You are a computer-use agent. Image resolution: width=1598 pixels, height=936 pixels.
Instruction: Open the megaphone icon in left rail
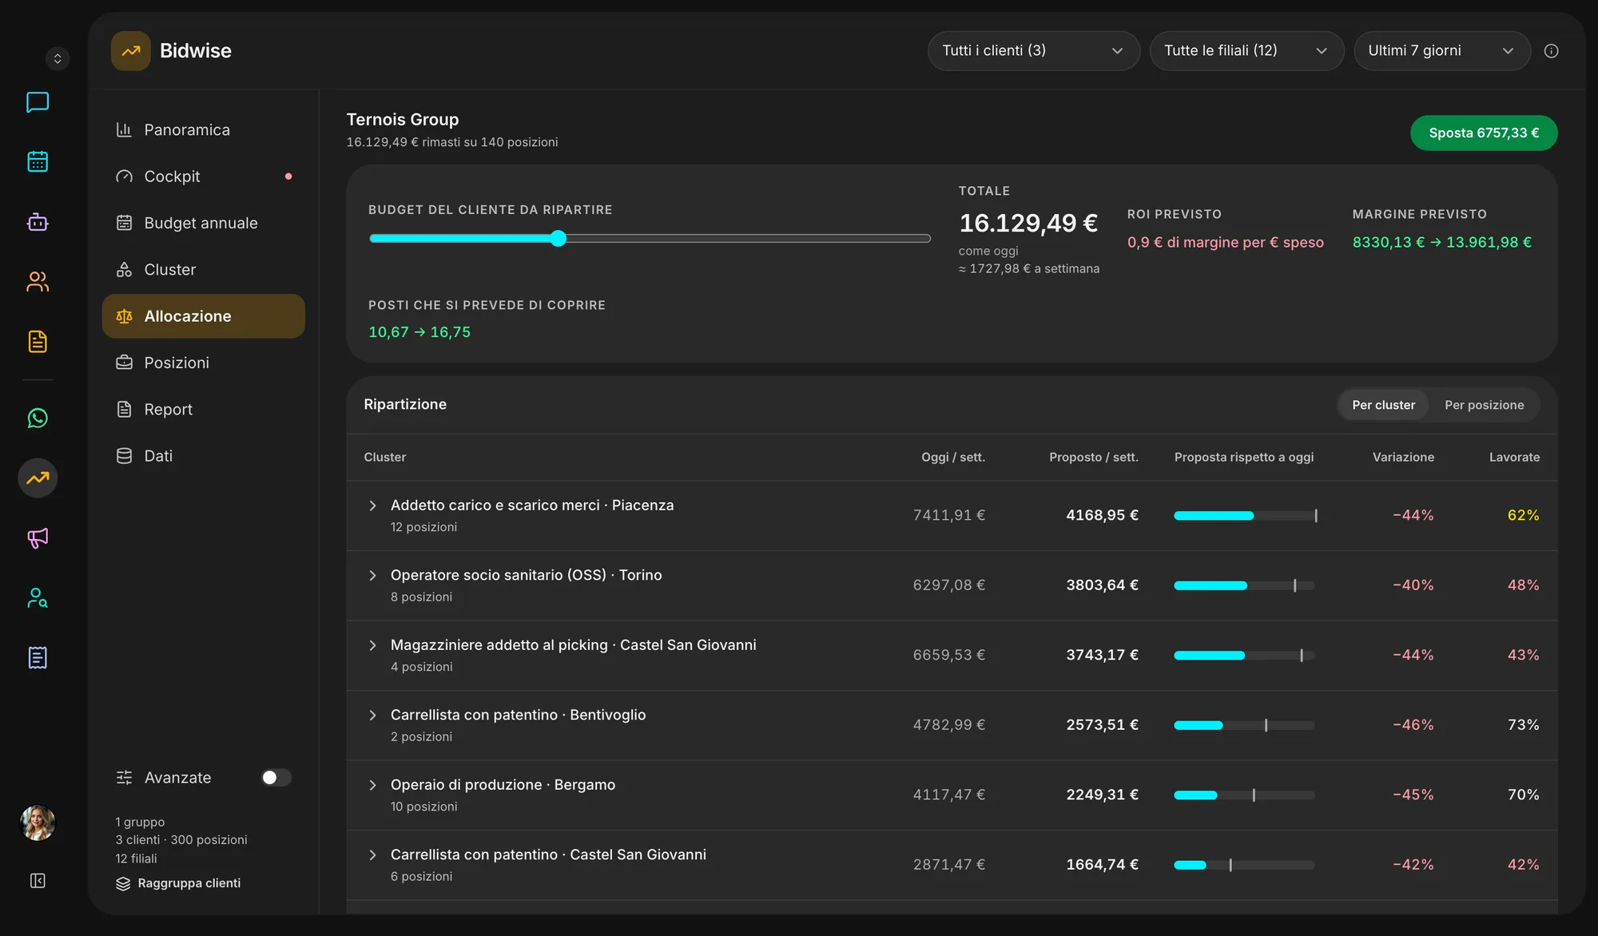38,537
